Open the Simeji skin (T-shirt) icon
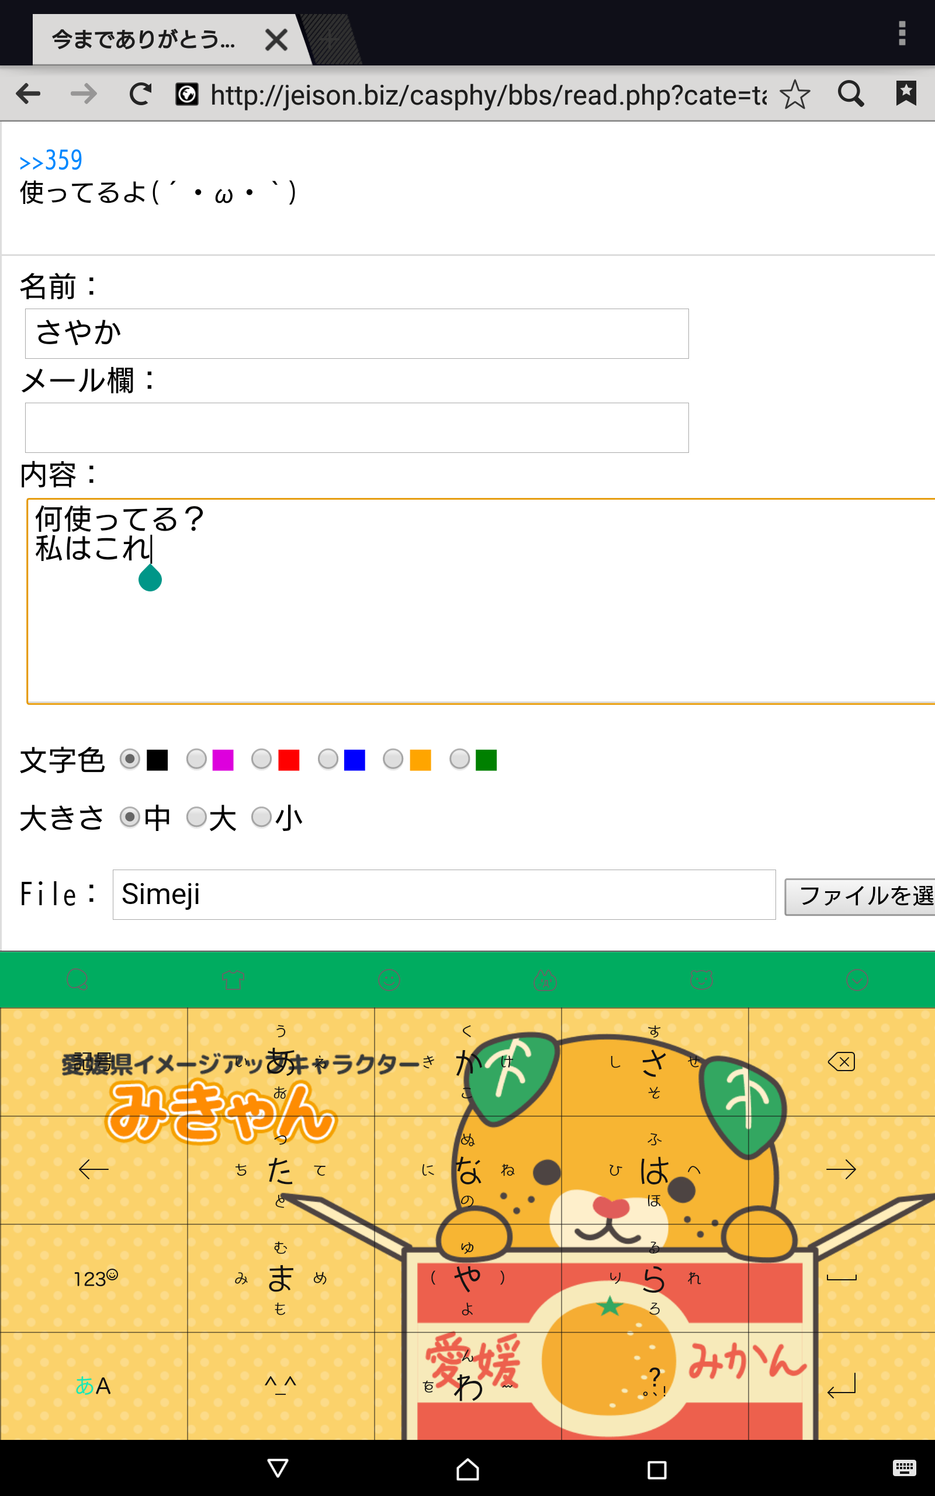Screen dimensions: 935x1496 (x=233, y=980)
